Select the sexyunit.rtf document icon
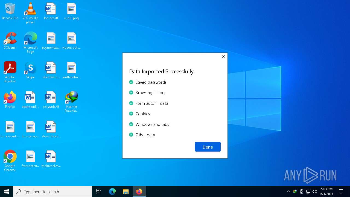 click(51, 100)
